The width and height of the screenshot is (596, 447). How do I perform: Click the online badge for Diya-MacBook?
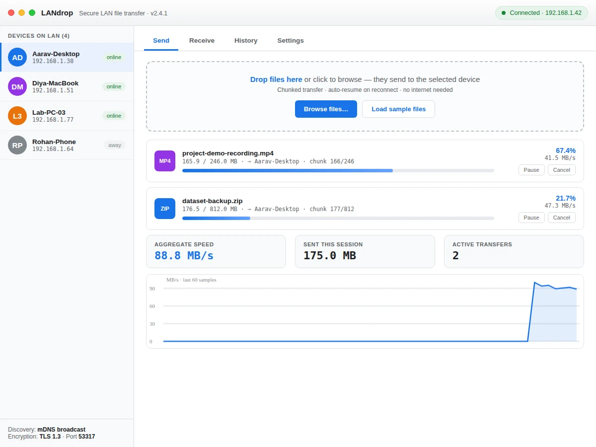[114, 86]
